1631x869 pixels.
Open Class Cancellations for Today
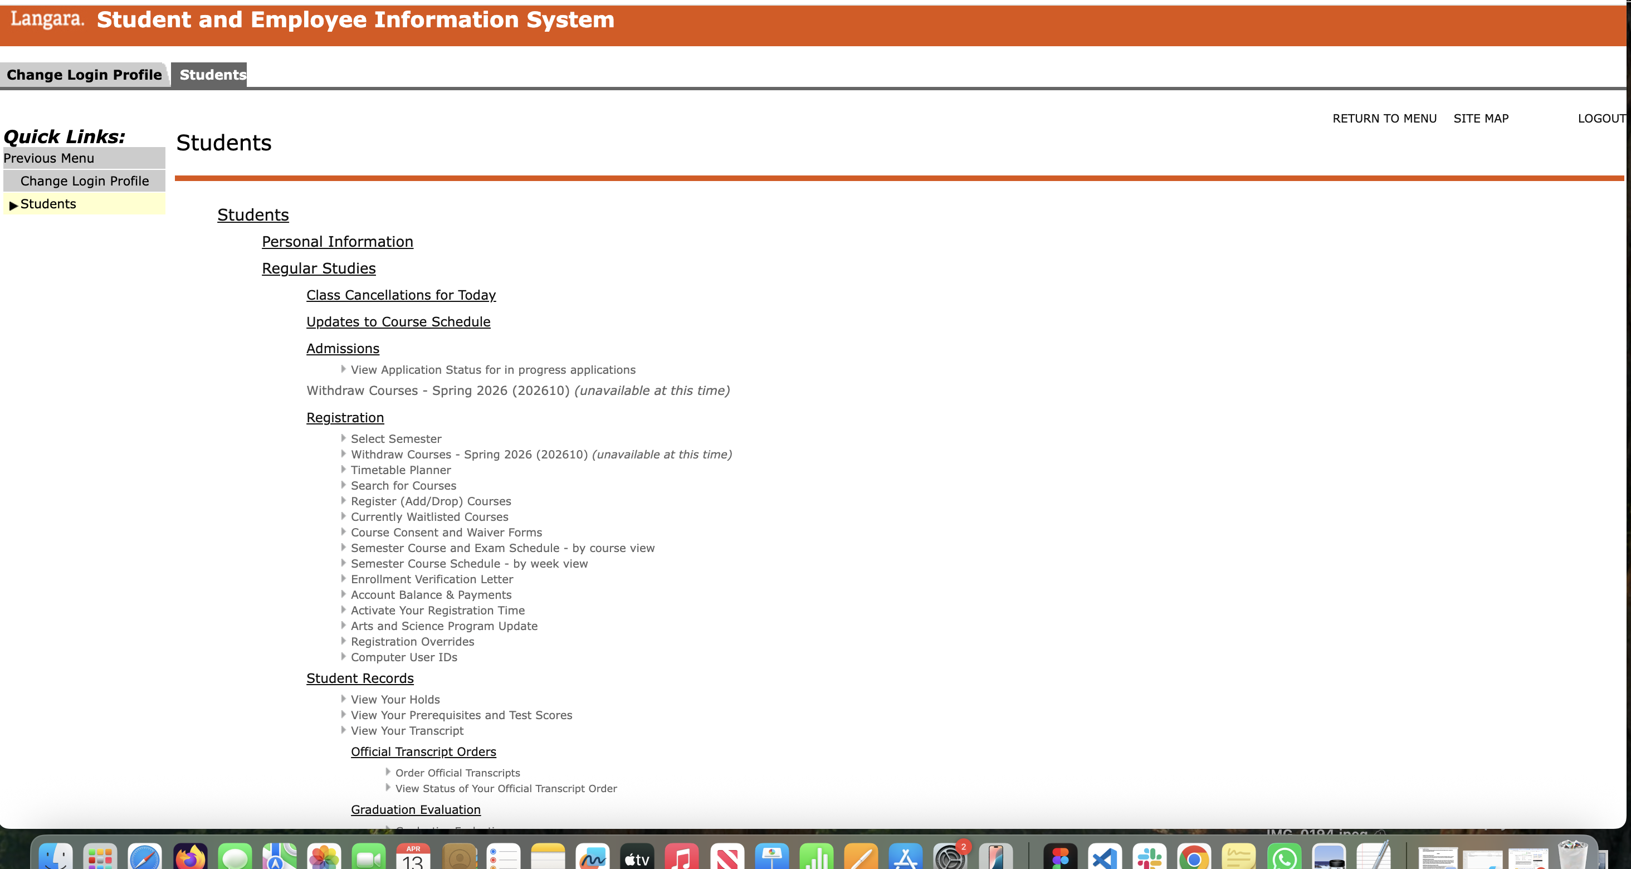401,295
